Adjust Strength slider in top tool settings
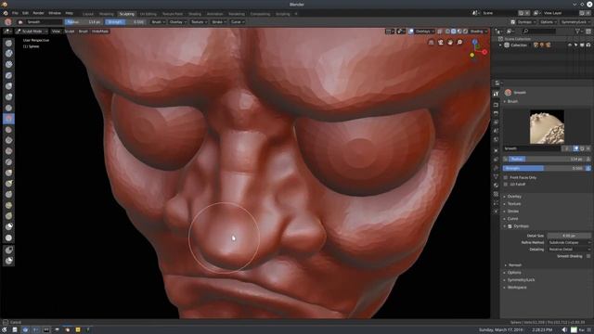The height and width of the screenshot is (334, 594). [x=125, y=22]
